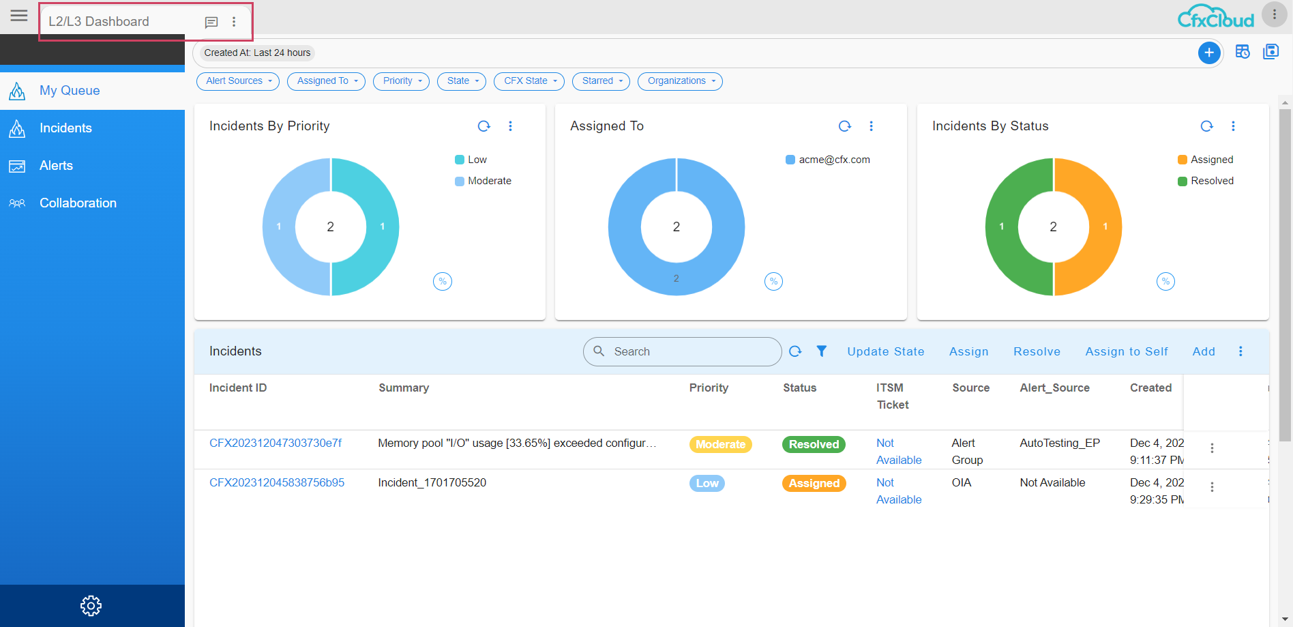
Task: Go to My Queue in sidebar
Action: pyautogui.click(x=70, y=91)
